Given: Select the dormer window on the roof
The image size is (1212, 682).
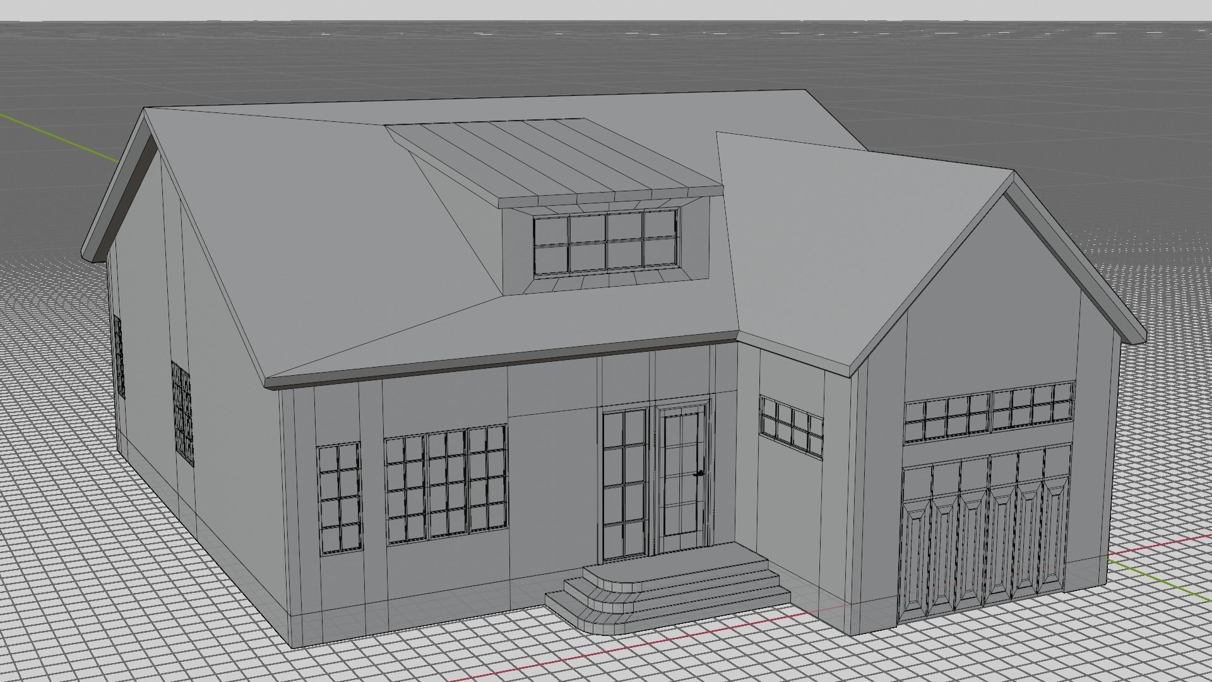Looking at the screenshot, I should 606,243.
